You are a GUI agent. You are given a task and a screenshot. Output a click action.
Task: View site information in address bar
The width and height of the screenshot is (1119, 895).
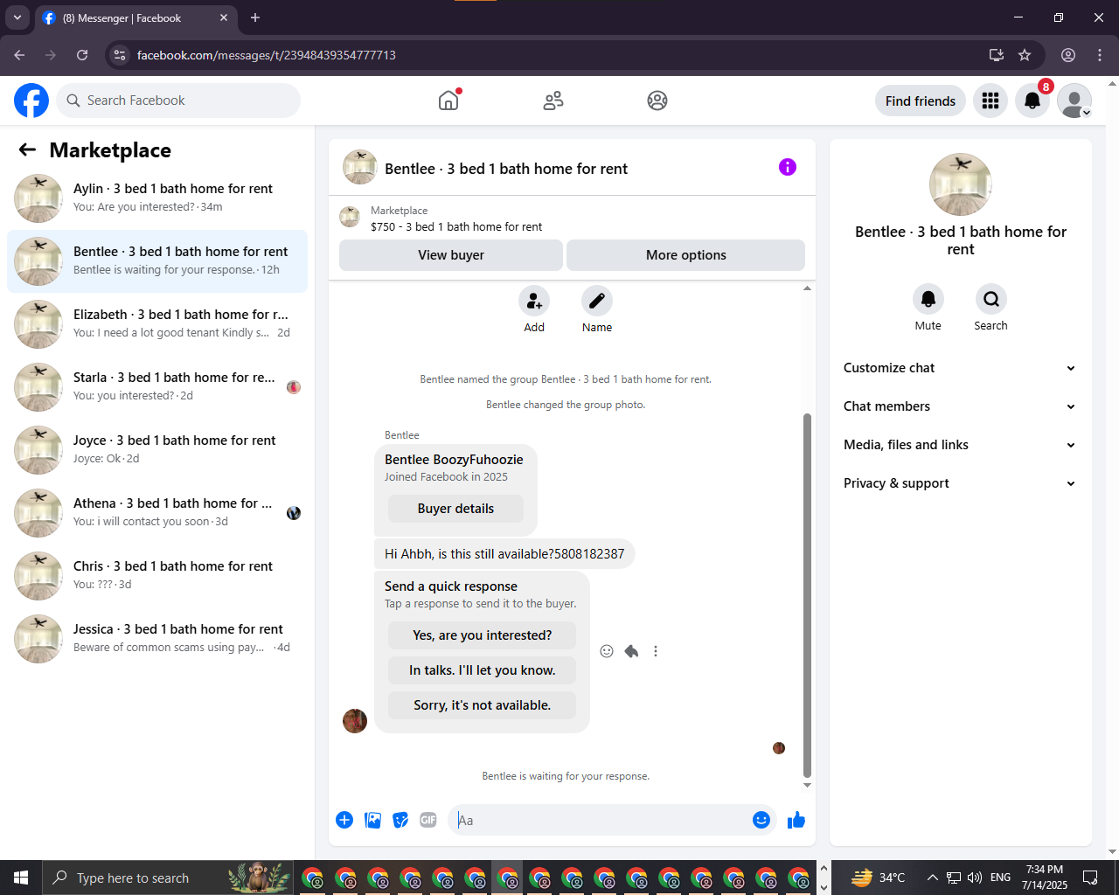click(120, 55)
